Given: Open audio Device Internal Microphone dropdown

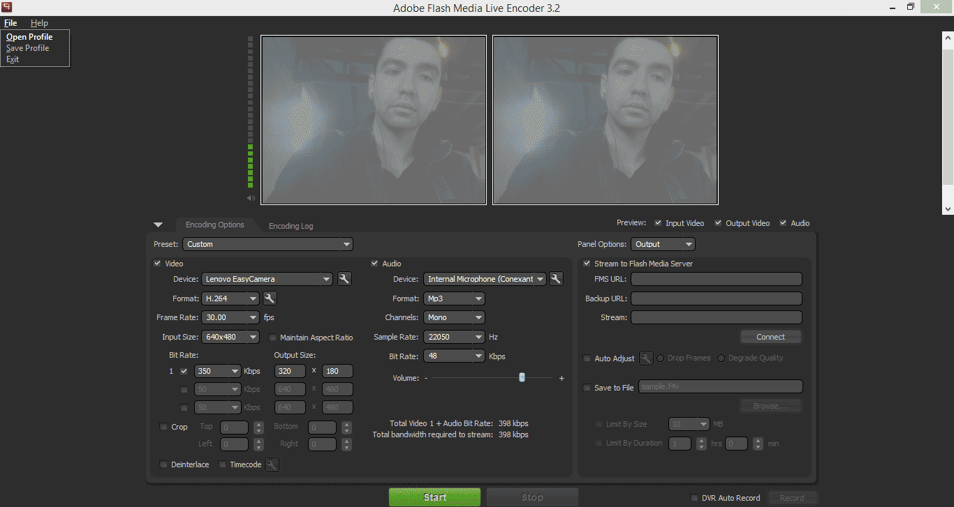Looking at the screenshot, I should coord(485,279).
